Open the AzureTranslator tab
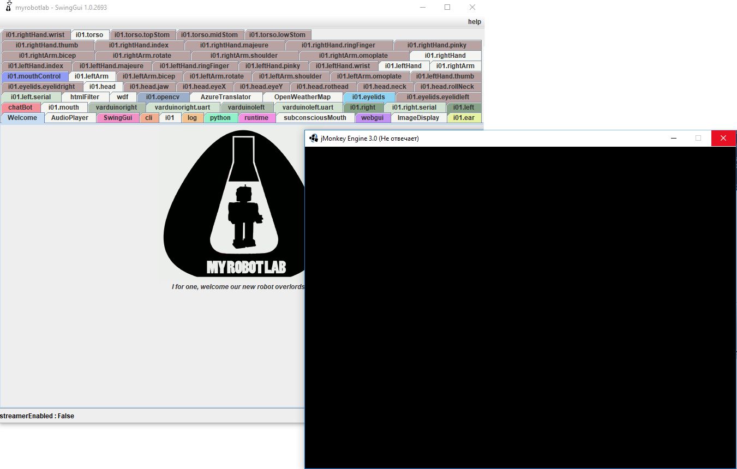This screenshot has width=737, height=469. (x=226, y=97)
